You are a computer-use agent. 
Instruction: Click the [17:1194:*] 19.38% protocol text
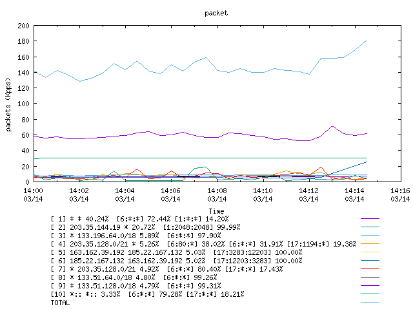(321, 244)
